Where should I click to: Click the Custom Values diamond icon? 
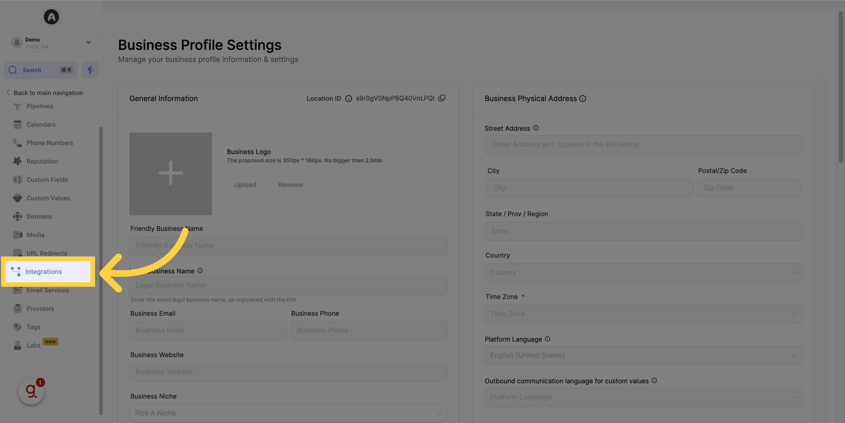coord(17,198)
